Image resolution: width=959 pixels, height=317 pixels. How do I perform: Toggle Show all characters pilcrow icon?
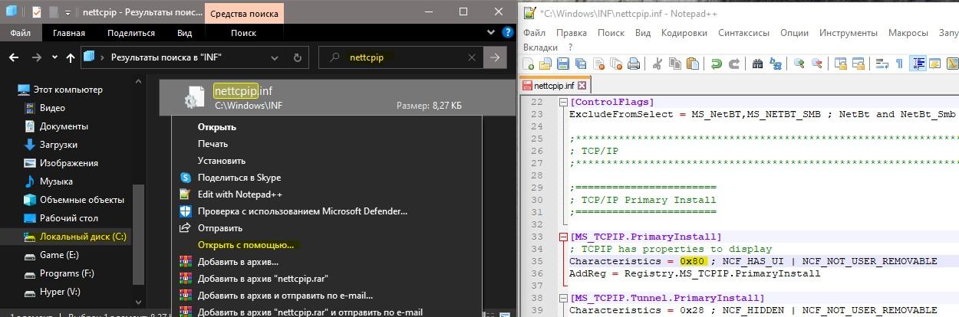pyautogui.click(x=899, y=64)
